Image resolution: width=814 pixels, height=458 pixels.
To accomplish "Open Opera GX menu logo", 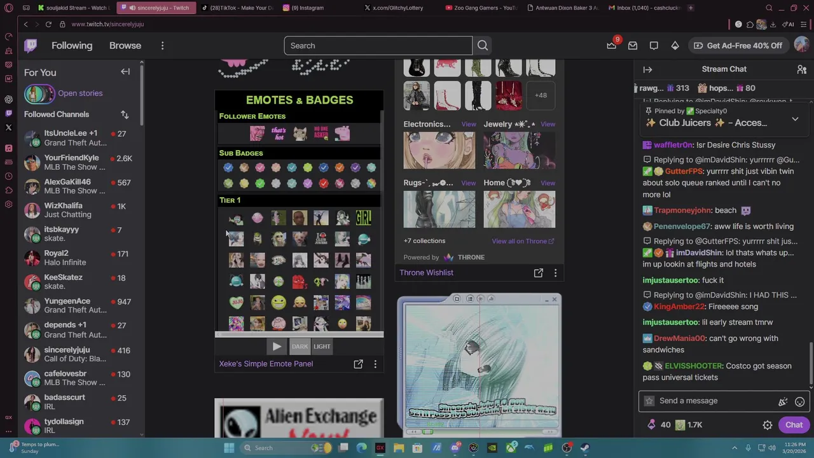I will click(x=8, y=8).
